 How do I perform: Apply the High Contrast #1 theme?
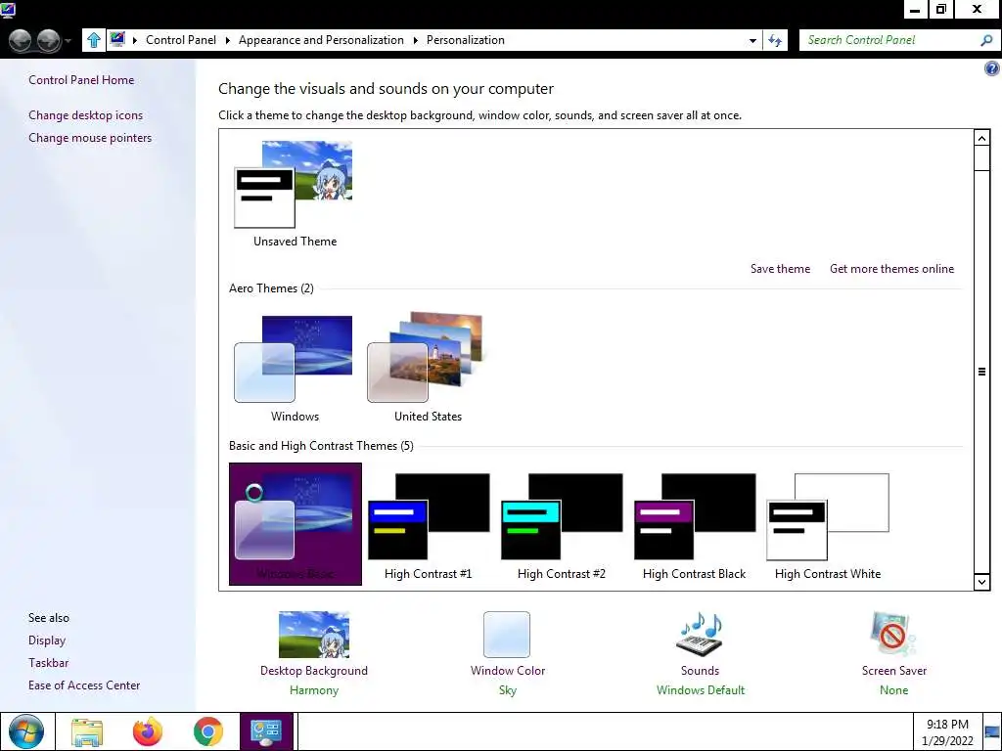429,525
